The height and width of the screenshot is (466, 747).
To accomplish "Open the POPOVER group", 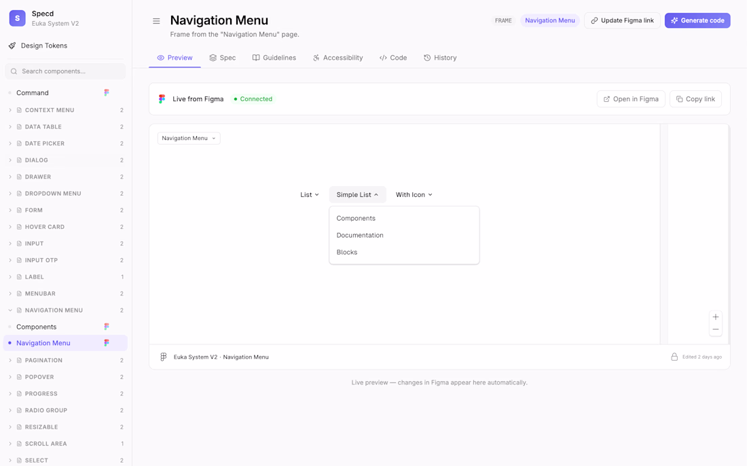I will point(65,377).
